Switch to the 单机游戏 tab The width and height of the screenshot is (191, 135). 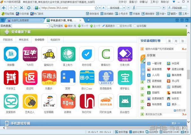tap(24, 40)
